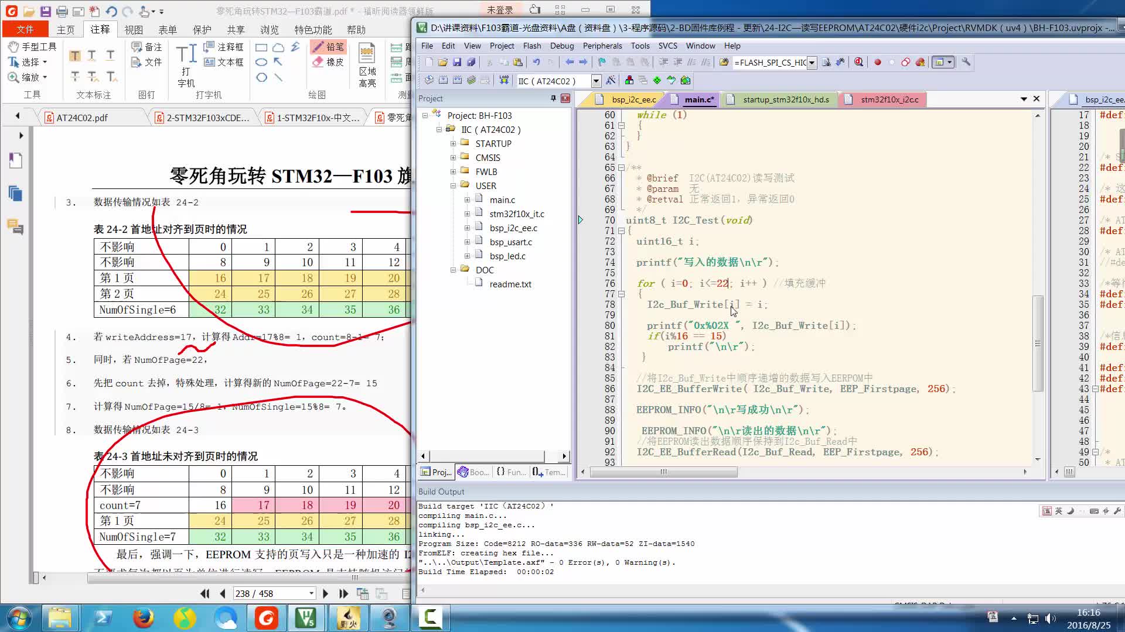This screenshot has height=632, width=1125.
Task: Open Keil configuration with the wrench icon
Action: (x=966, y=62)
